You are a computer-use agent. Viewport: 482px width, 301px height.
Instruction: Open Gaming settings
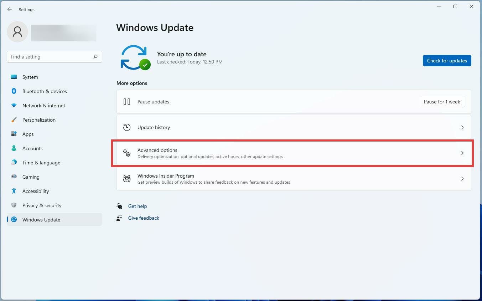tap(31, 177)
